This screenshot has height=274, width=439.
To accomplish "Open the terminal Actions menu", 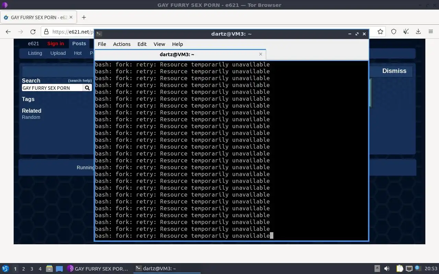I will click(x=122, y=44).
